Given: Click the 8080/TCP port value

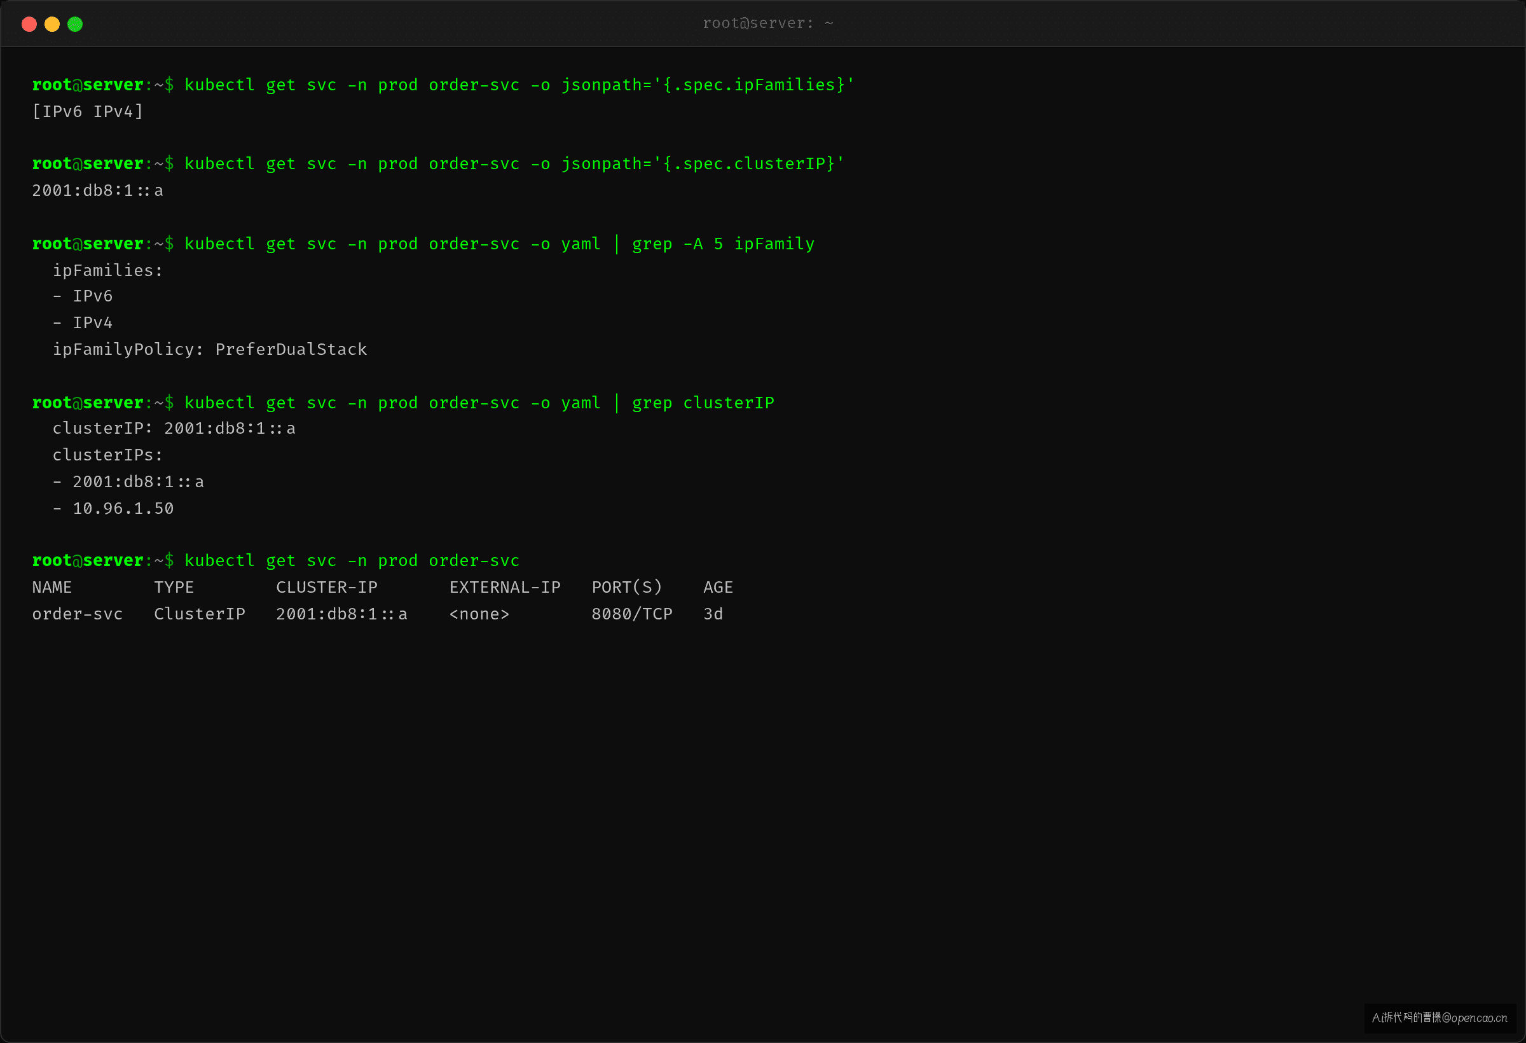Looking at the screenshot, I should (x=631, y=614).
